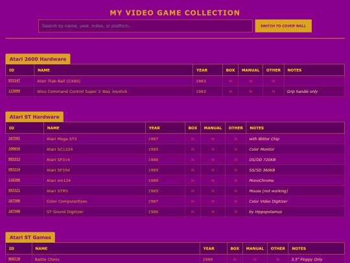This screenshot has height=263, width=350.
Task: Click ID column header in Atari ST Hardware table
Action: coord(25,128)
